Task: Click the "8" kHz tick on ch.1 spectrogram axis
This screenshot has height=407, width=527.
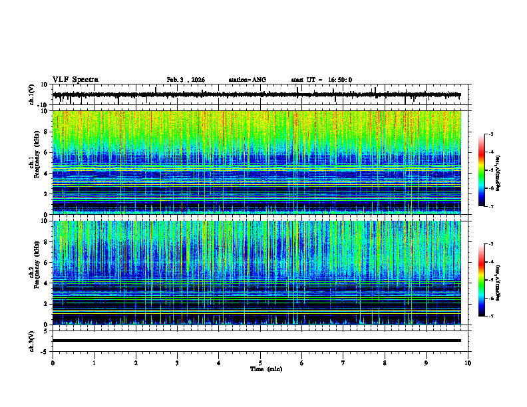Action: (47, 132)
